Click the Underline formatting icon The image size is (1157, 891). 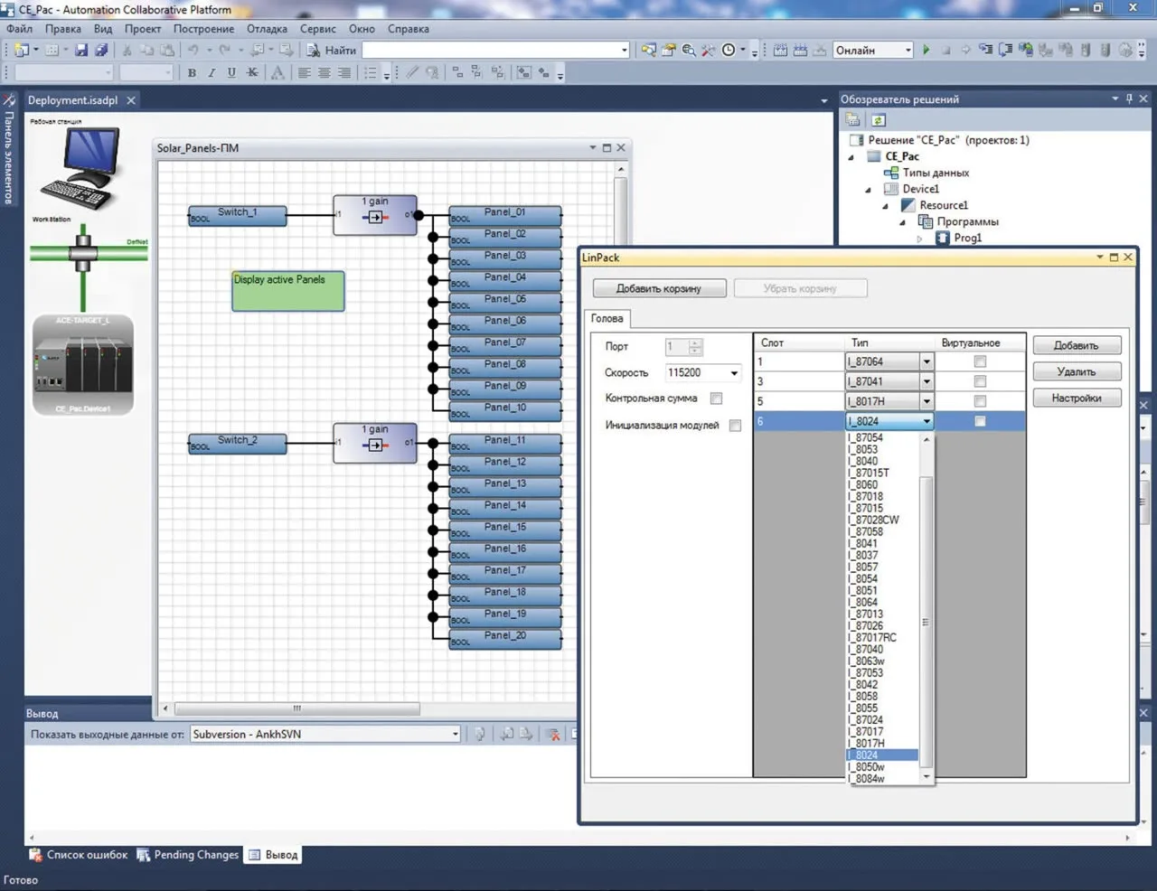[231, 72]
